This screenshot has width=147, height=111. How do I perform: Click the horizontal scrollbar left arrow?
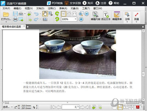tap(4, 103)
